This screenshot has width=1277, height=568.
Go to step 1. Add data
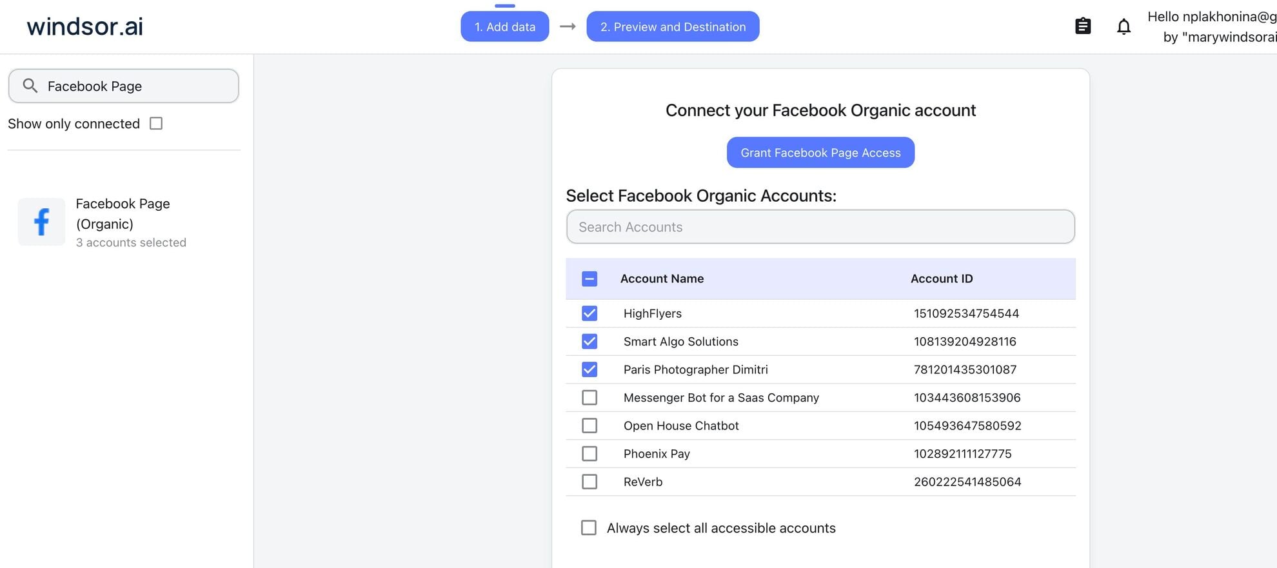point(505,26)
